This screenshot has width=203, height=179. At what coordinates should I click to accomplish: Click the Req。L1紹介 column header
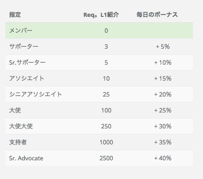point(101,15)
